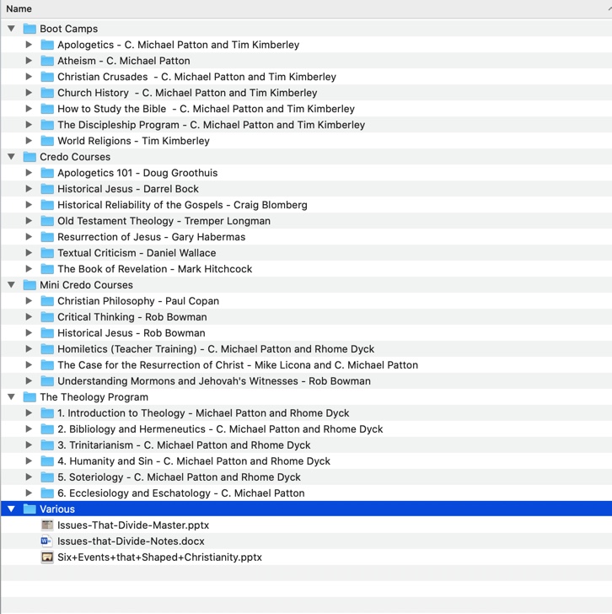Click the Issues-That-Divide-Master.pptx file icon
The width and height of the screenshot is (612, 614).
pyautogui.click(x=47, y=525)
